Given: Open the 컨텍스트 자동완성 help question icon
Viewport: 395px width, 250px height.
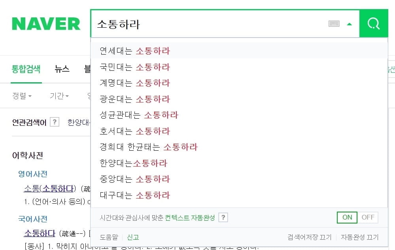Looking at the screenshot, I should point(223,217).
